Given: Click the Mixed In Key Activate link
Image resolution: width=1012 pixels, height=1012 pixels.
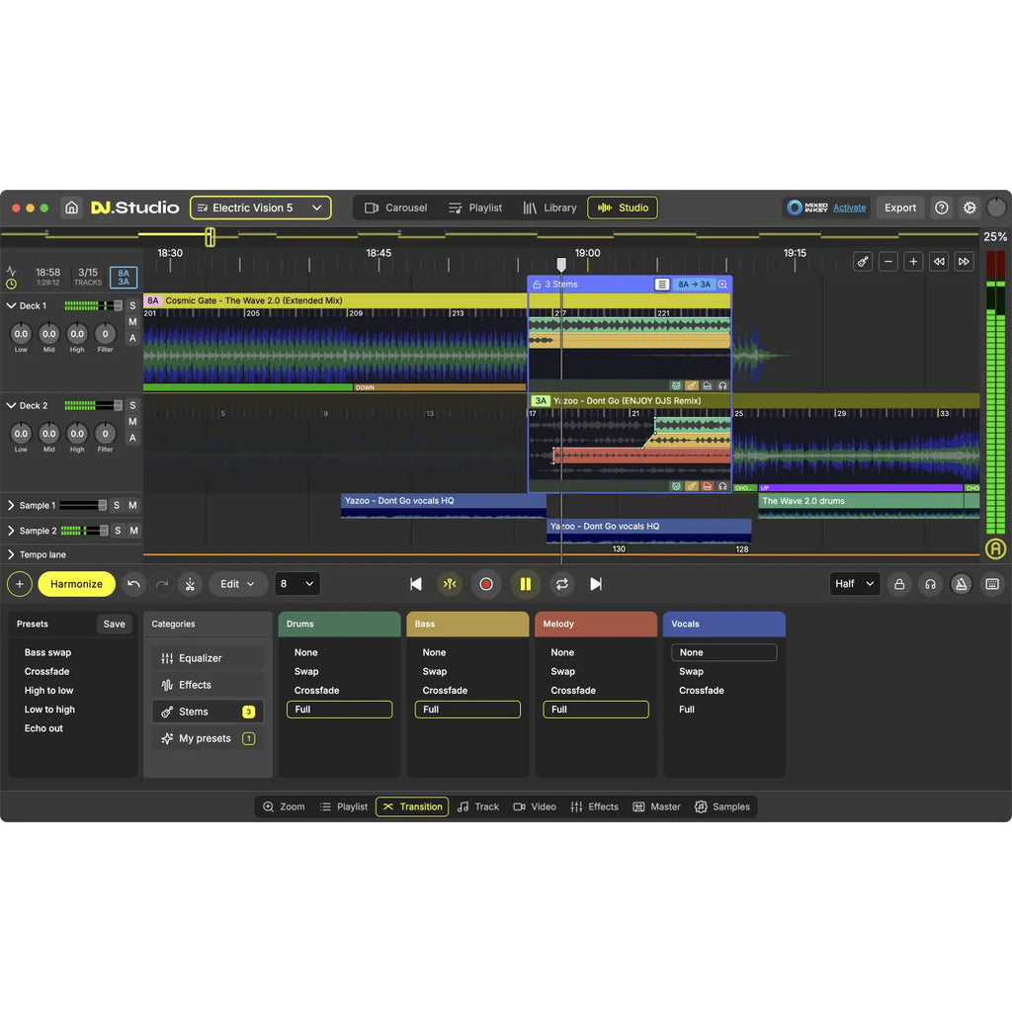Looking at the screenshot, I should point(849,208).
